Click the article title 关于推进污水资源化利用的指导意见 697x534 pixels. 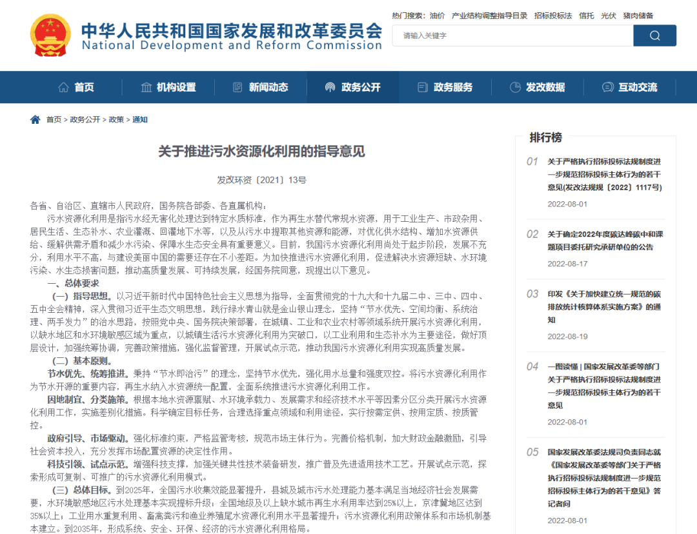262,152
